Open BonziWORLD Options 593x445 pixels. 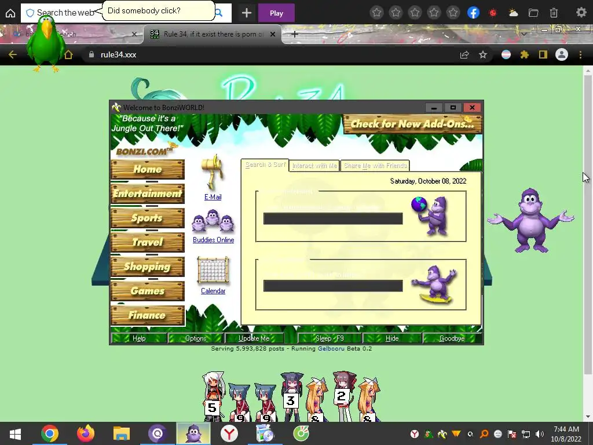(x=196, y=338)
